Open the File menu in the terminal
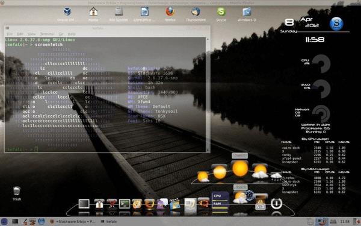The height and width of the screenshot is (226, 361). pyautogui.click(x=10, y=34)
